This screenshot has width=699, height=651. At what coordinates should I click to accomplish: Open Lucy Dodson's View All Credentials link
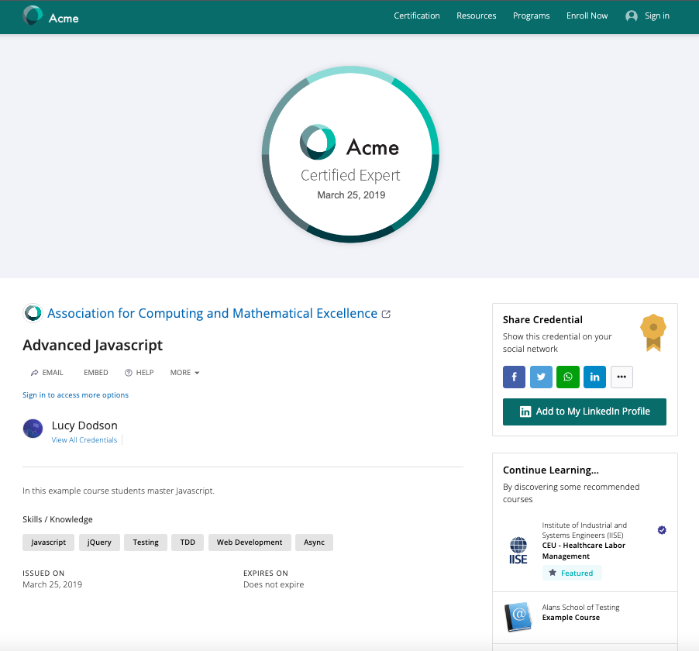coord(84,439)
